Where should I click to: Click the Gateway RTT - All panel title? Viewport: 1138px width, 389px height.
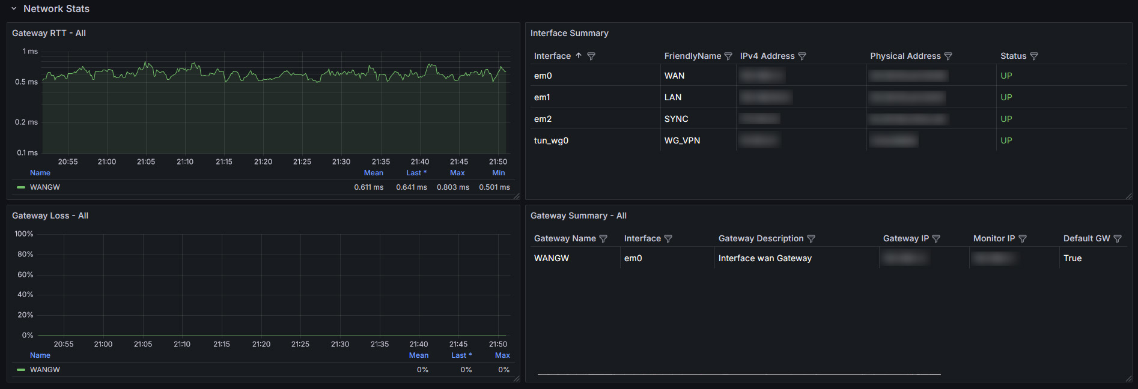tap(49, 33)
